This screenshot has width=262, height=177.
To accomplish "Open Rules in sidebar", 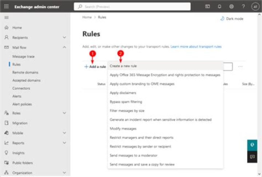I will [x=16, y=65].
